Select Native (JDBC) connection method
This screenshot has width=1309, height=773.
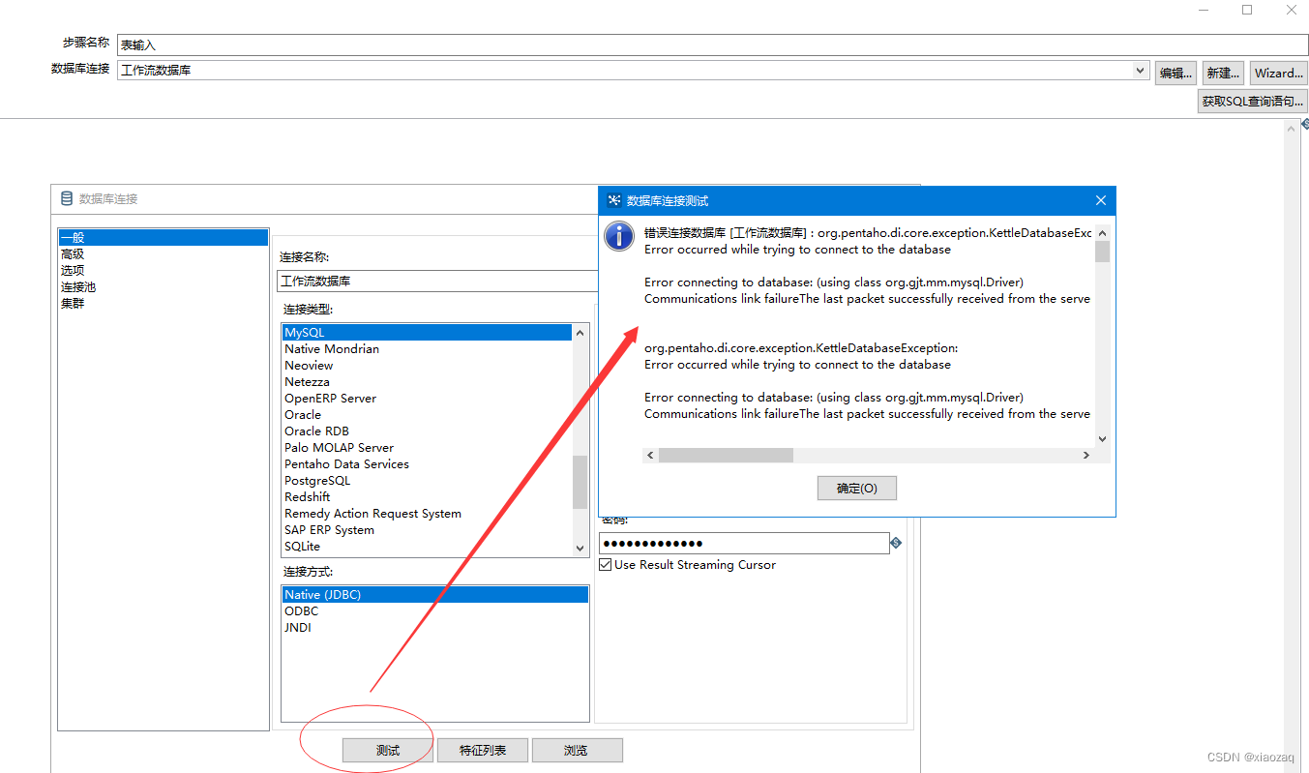(434, 595)
